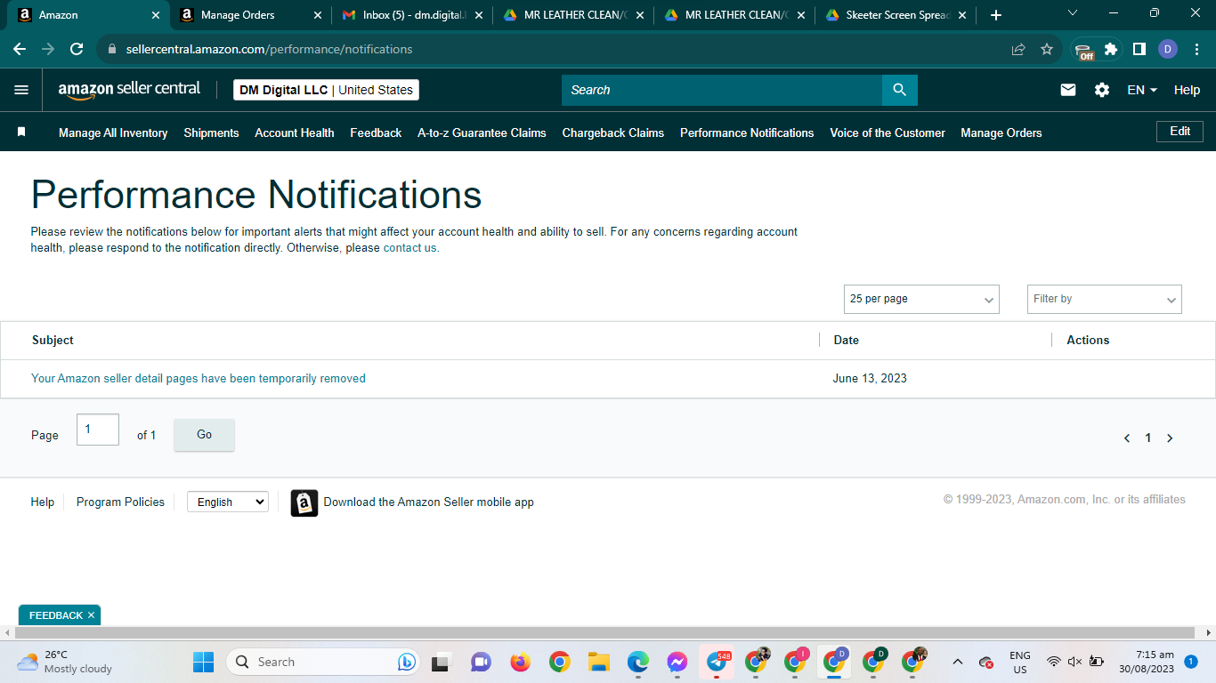Click the Amazon Seller Central logo
Image resolution: width=1216 pixels, height=683 pixels.
[129, 90]
